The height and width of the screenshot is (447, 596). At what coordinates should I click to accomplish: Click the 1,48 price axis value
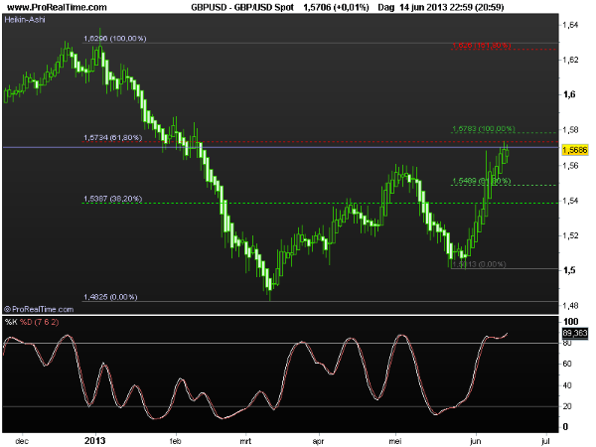[x=570, y=306]
